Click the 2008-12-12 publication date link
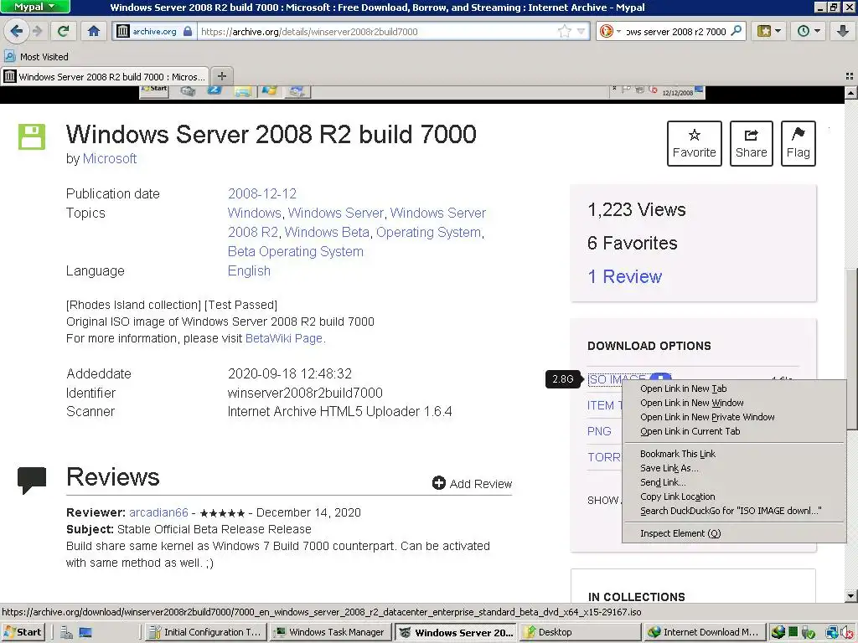 (262, 193)
